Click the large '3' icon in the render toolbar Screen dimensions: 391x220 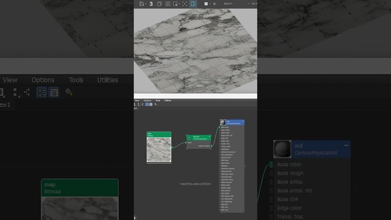coord(151,4)
